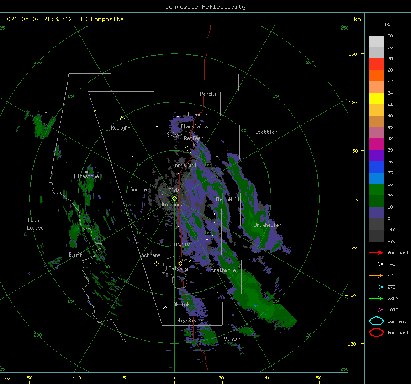Image resolution: width=411 pixels, height=384 pixels.
Task: Click the Airdrie city label
Action: (180, 244)
